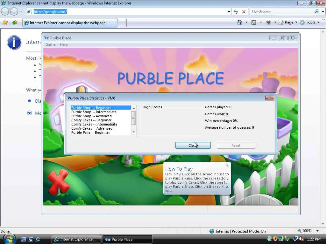326x244 pixels.
Task: Click the statistics list scroll-down arrow
Action: (x=134, y=132)
